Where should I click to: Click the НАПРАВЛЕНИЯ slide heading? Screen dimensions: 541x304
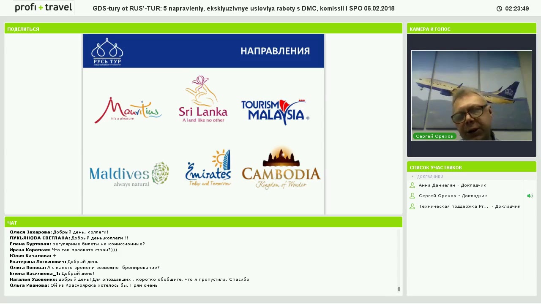point(275,51)
